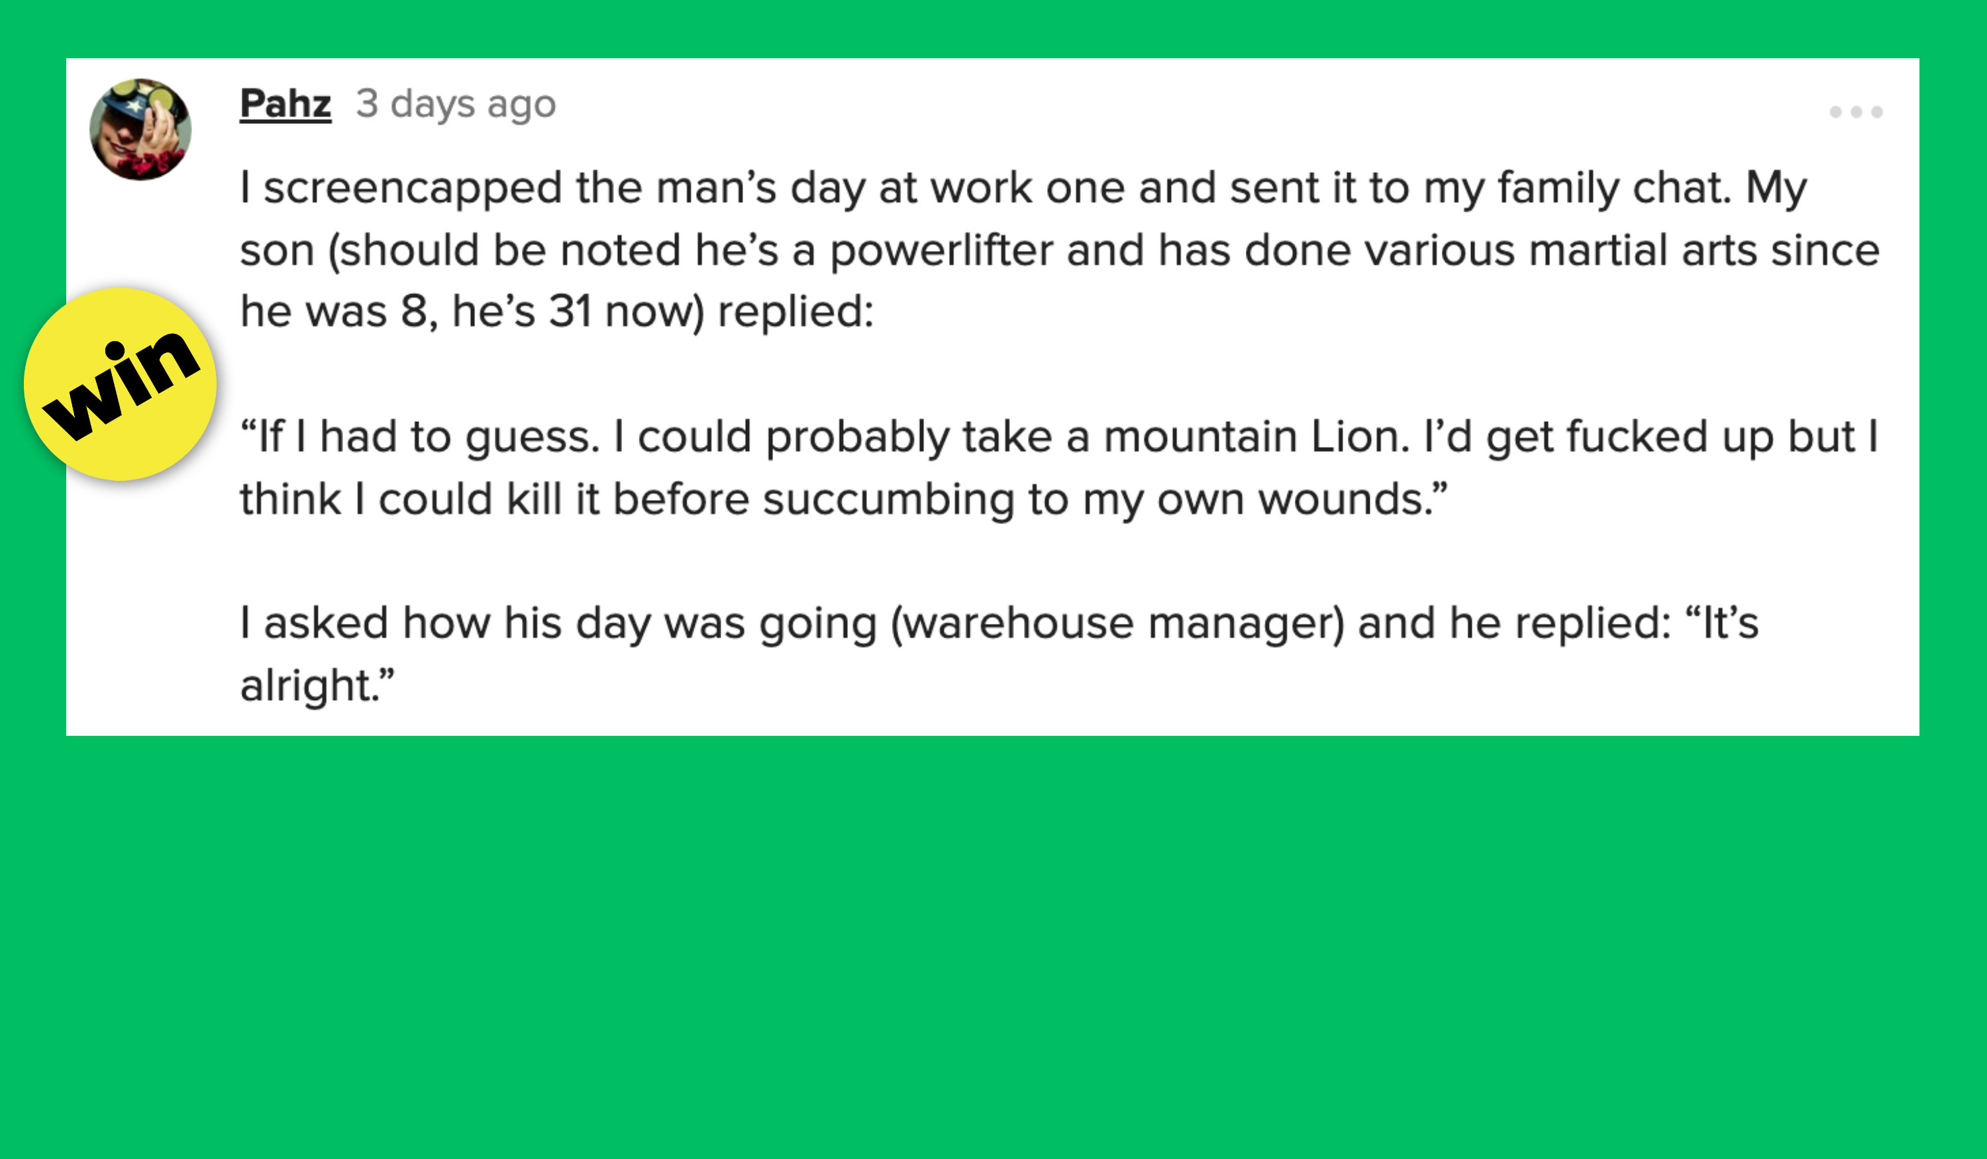Click the word "replied:" ending the first paragraph
The height and width of the screenshot is (1159, 1987).
click(795, 311)
